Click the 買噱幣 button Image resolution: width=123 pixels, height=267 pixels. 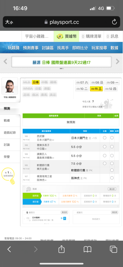coord(67,36)
